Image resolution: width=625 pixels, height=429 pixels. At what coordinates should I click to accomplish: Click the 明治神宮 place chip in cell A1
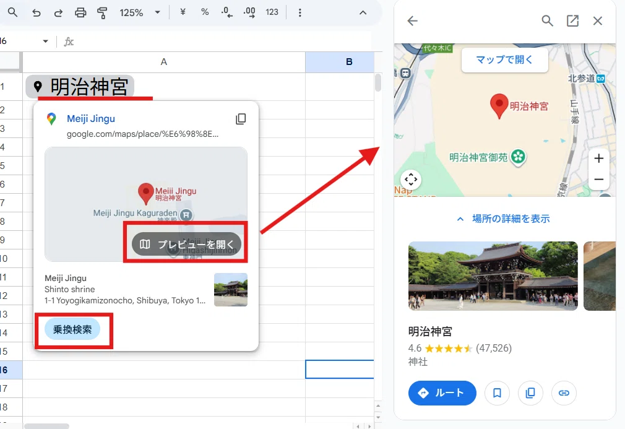click(80, 87)
